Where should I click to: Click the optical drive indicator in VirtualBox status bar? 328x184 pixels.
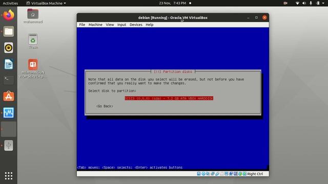[x=203, y=174]
